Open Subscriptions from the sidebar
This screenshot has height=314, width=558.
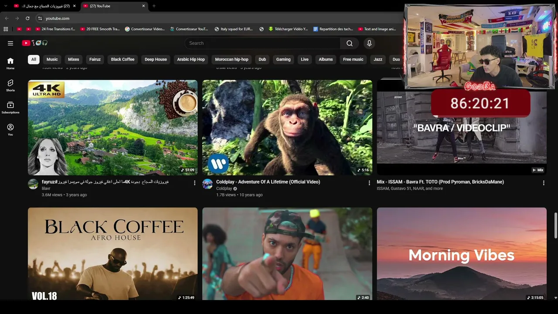[x=10, y=108]
